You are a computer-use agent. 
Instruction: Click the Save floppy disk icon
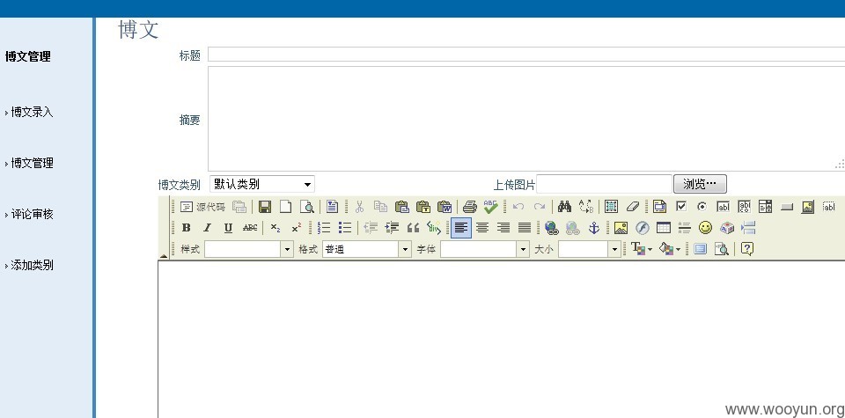point(265,207)
